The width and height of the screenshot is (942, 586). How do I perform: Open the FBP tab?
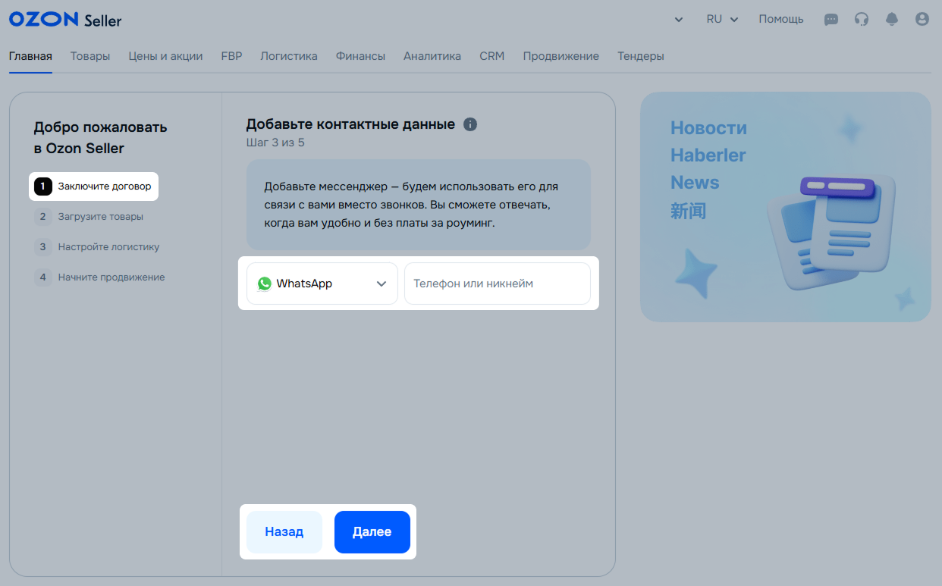click(x=231, y=56)
